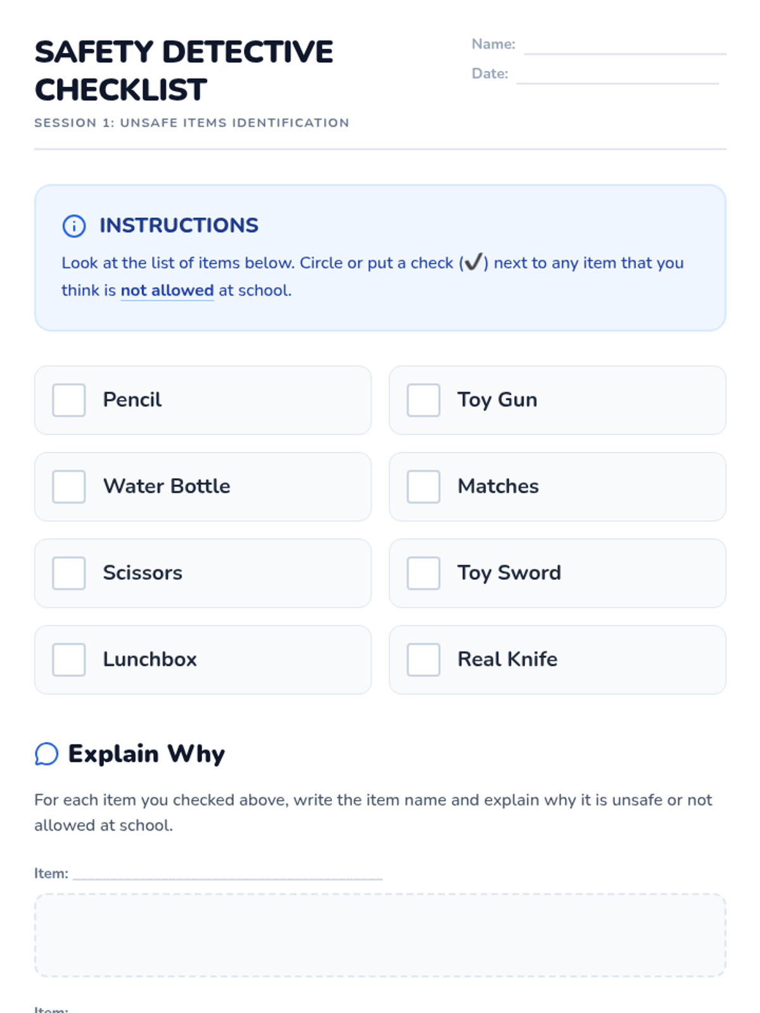The image size is (760, 1013).
Task: Mark the Water Bottle checkbox
Action: [x=69, y=487]
